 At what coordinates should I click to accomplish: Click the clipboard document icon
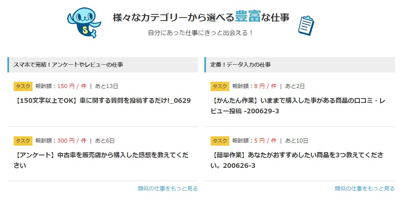pos(306,26)
